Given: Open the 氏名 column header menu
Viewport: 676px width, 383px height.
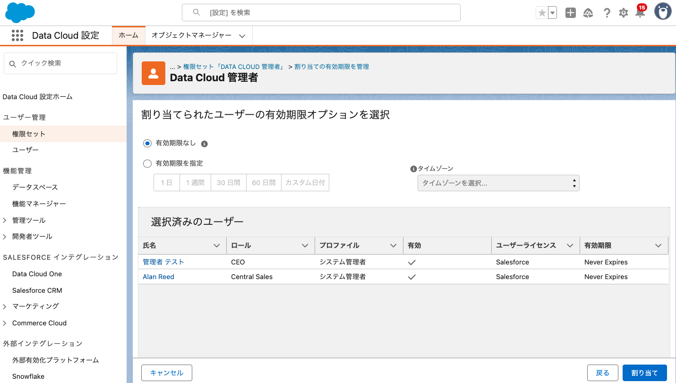Looking at the screenshot, I should pyautogui.click(x=217, y=246).
